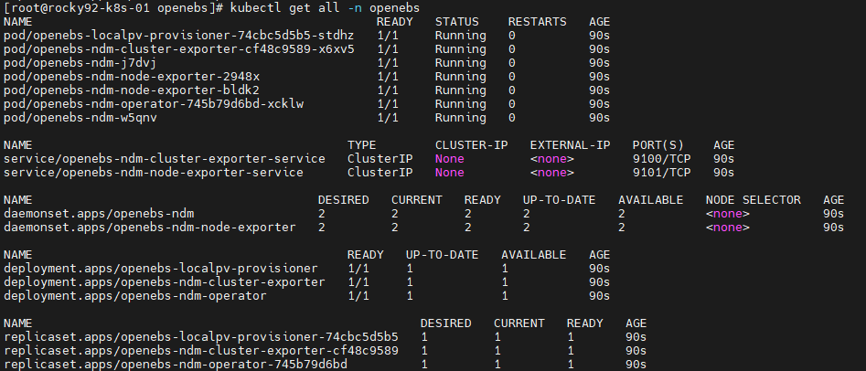Click daemonset.apps/openebs-ndm name

pos(99,214)
